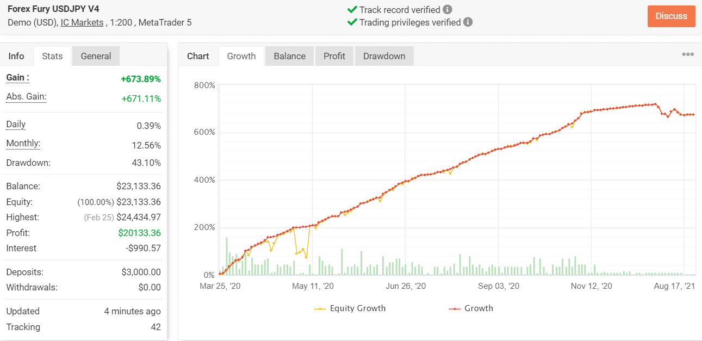This screenshot has width=702, height=341.
Task: View the Drawdown chart tab
Action: 384,56
